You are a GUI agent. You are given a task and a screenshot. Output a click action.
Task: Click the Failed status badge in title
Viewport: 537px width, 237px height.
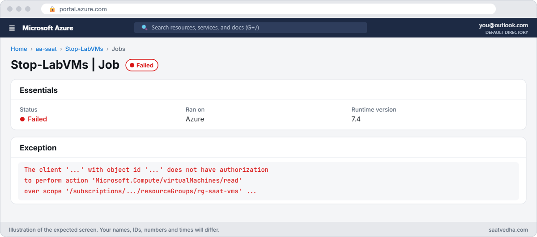coord(142,65)
